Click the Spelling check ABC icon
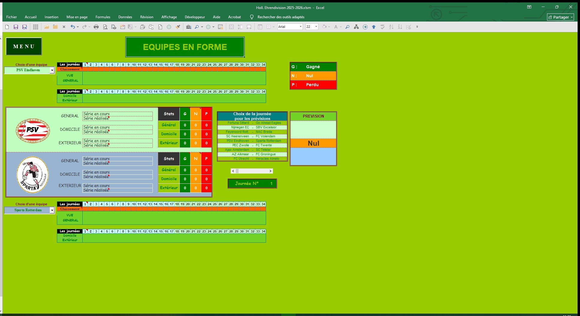 [x=382, y=27]
